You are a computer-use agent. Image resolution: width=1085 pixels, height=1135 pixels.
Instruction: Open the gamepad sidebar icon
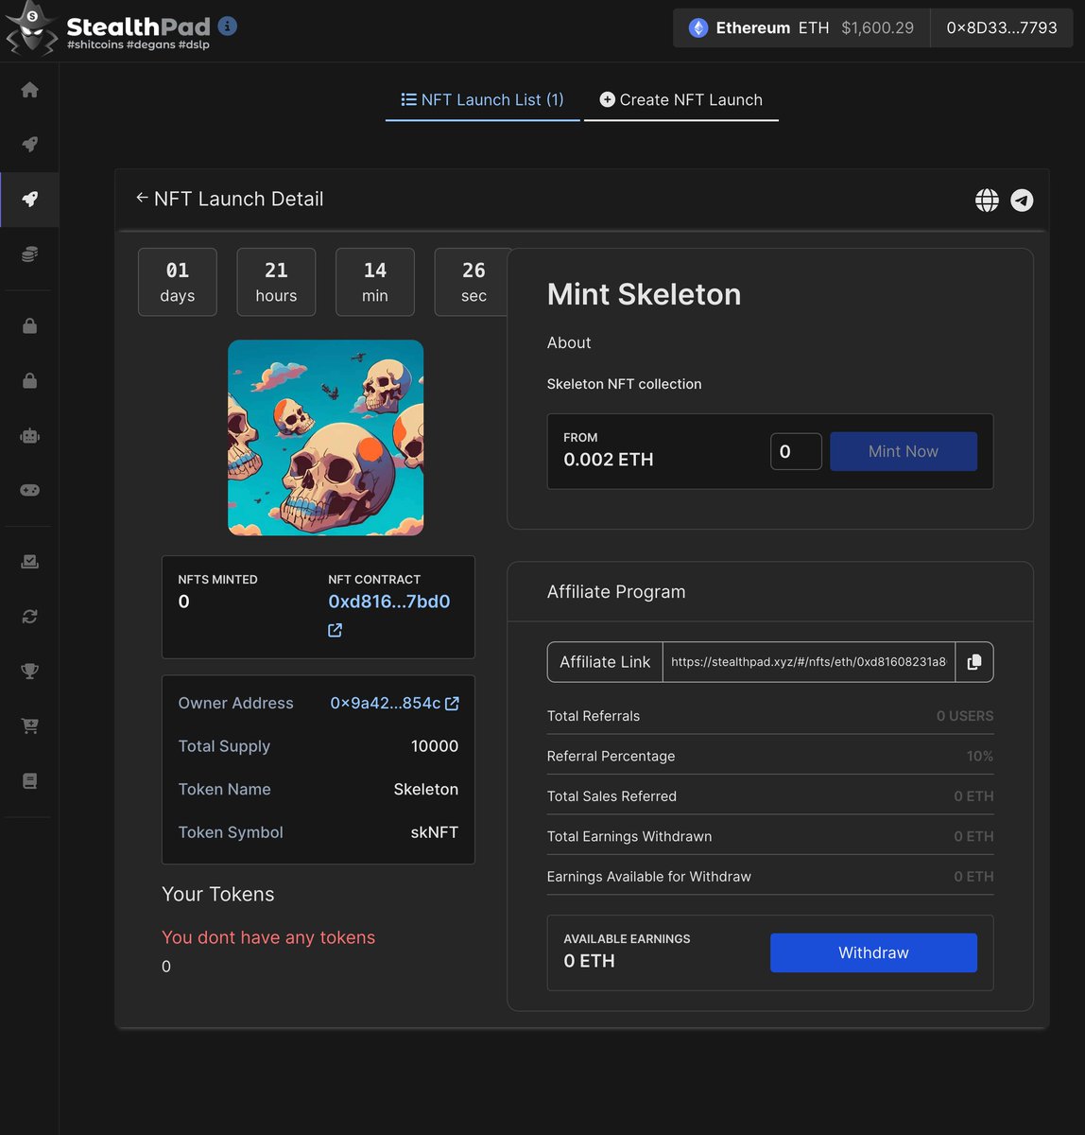(29, 490)
